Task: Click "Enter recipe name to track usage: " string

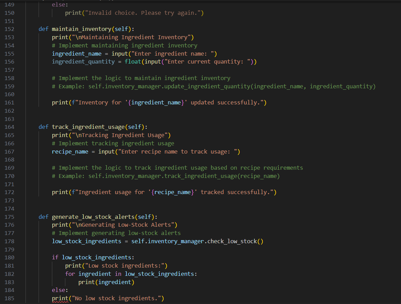Action: tap(178, 151)
